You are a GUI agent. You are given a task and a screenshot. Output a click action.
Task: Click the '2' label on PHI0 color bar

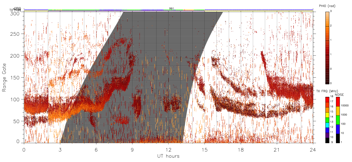pyautogui.click(x=331, y=26)
